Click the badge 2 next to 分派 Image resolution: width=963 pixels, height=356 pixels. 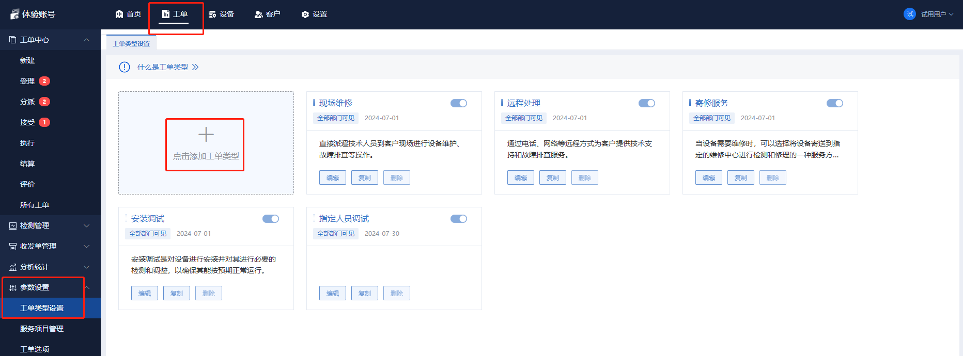44,102
